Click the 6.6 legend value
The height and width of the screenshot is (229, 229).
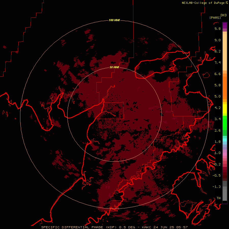pyautogui.click(x=218, y=74)
